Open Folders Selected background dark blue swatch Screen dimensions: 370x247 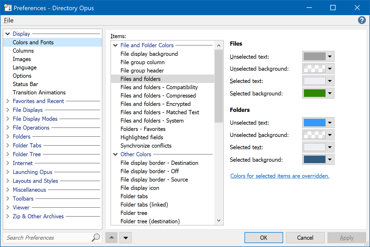[x=314, y=159]
